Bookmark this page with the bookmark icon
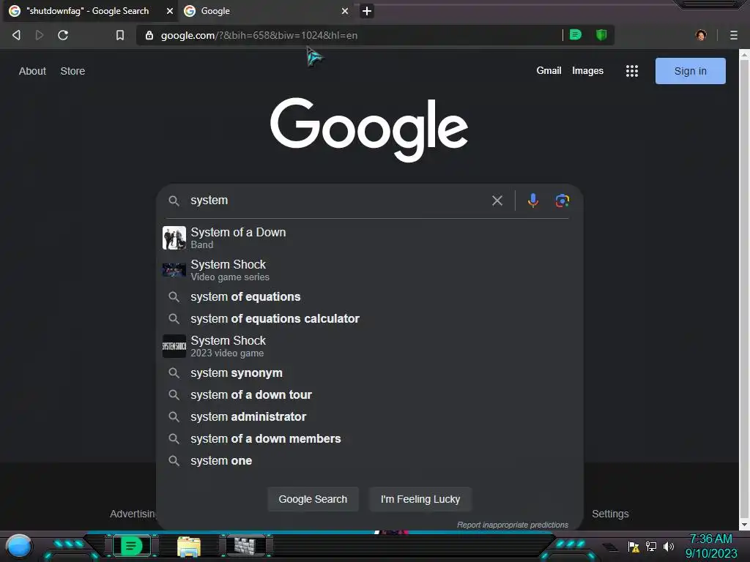 (x=120, y=35)
